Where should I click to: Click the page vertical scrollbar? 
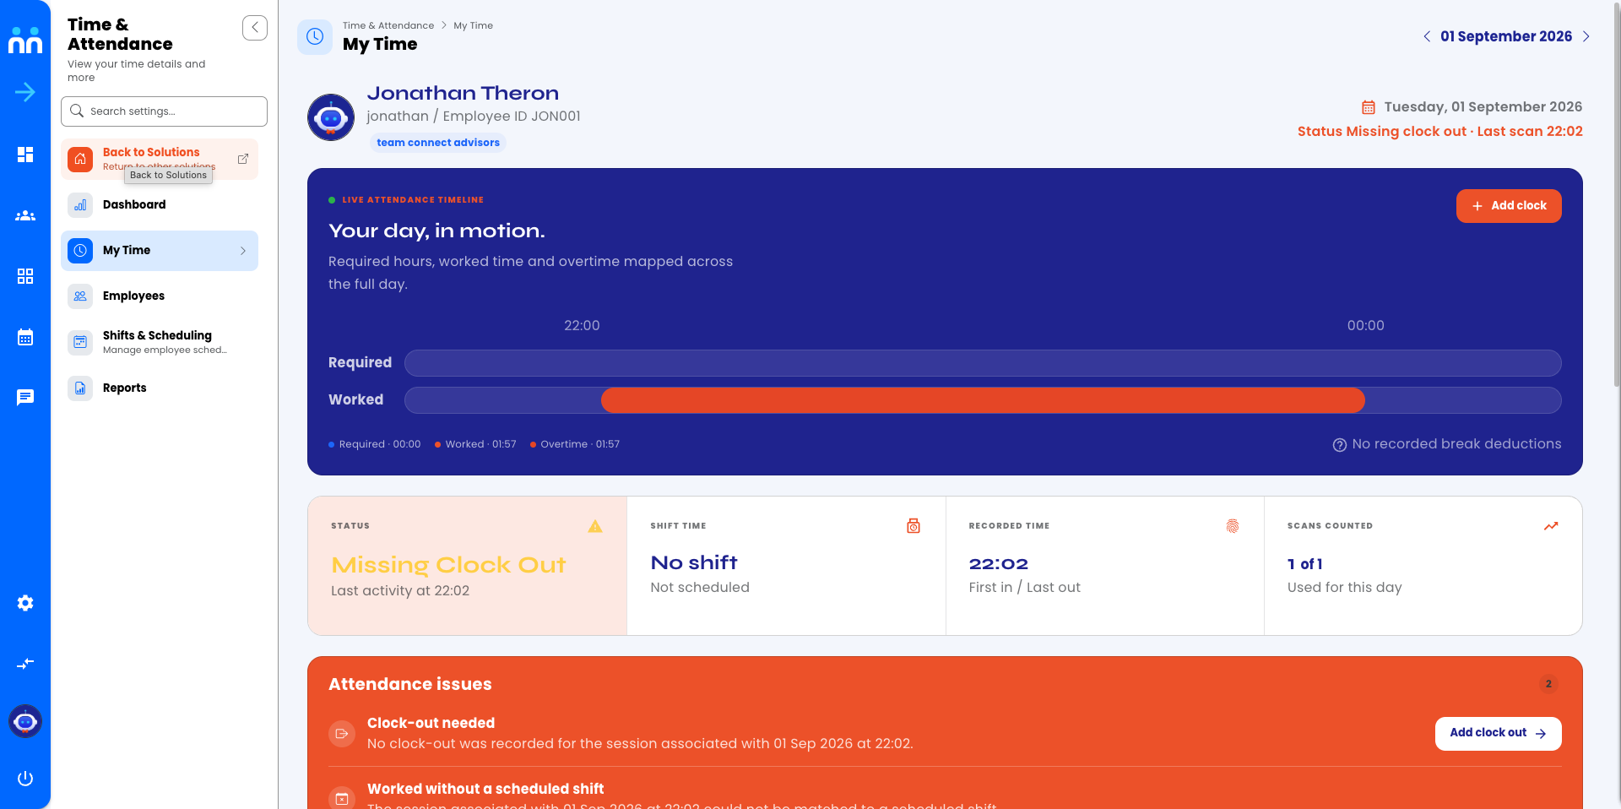[x=1616, y=194]
